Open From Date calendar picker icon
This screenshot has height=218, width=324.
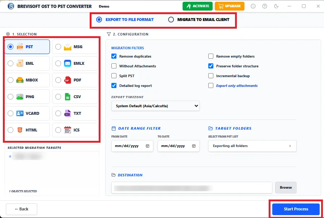point(148,146)
